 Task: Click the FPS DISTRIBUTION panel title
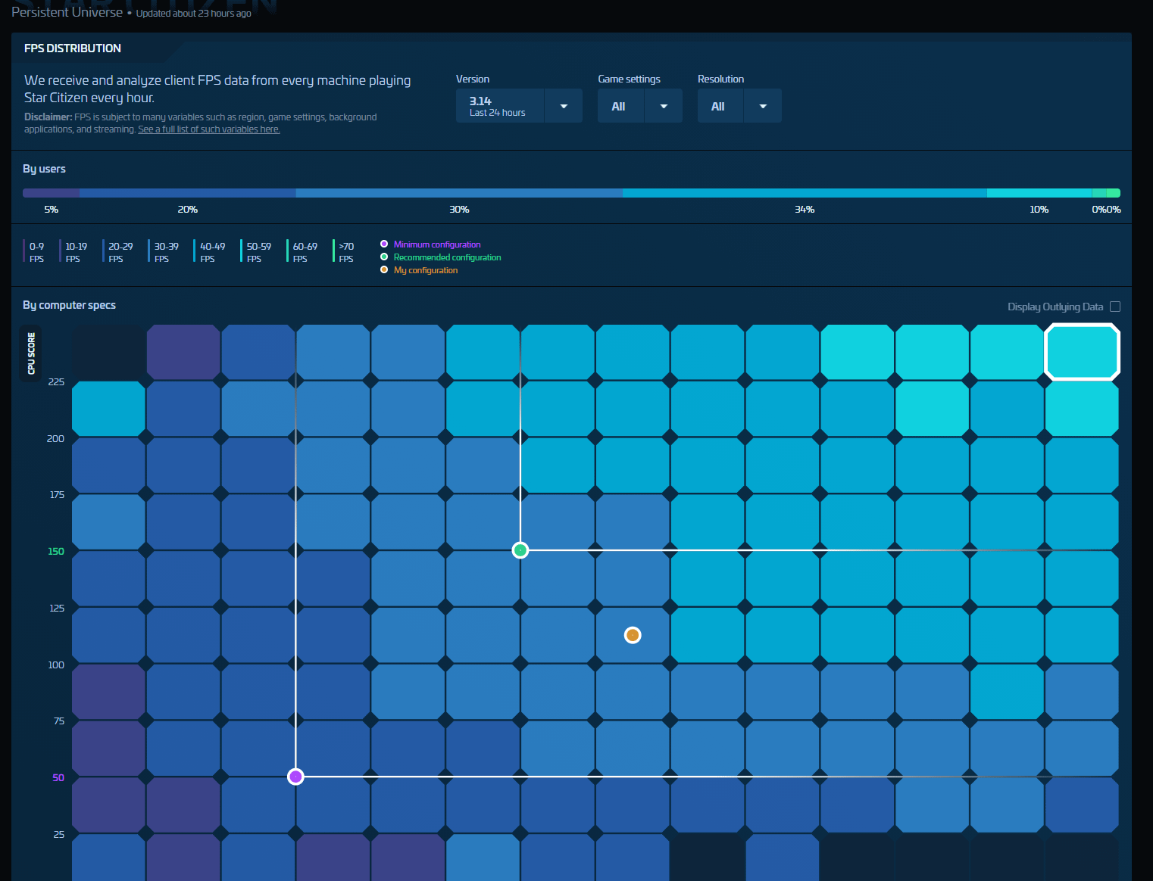point(73,48)
